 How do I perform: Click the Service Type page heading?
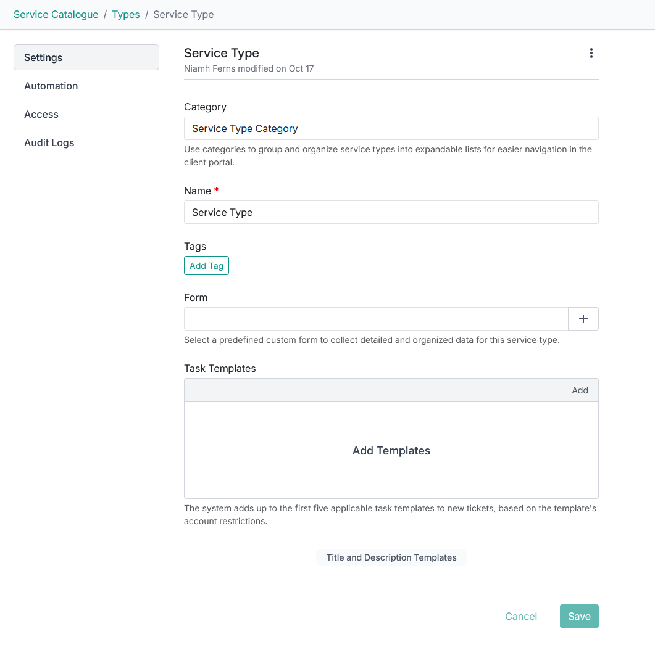click(222, 53)
